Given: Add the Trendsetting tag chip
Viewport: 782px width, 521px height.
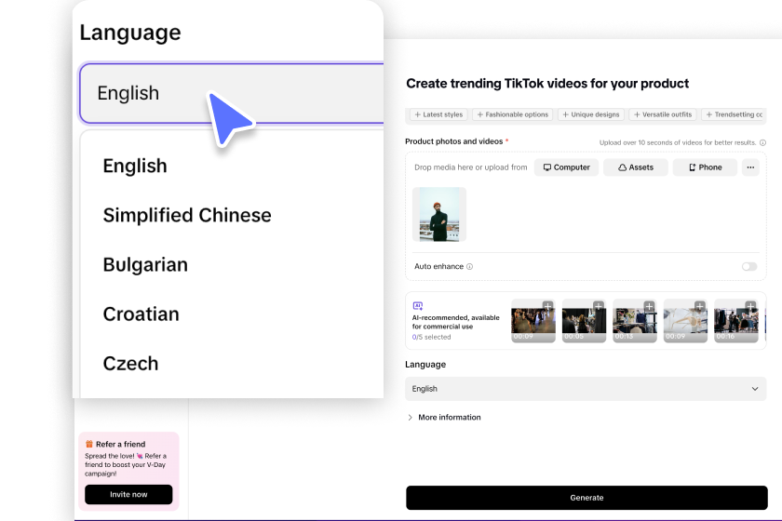Looking at the screenshot, I should 734,114.
